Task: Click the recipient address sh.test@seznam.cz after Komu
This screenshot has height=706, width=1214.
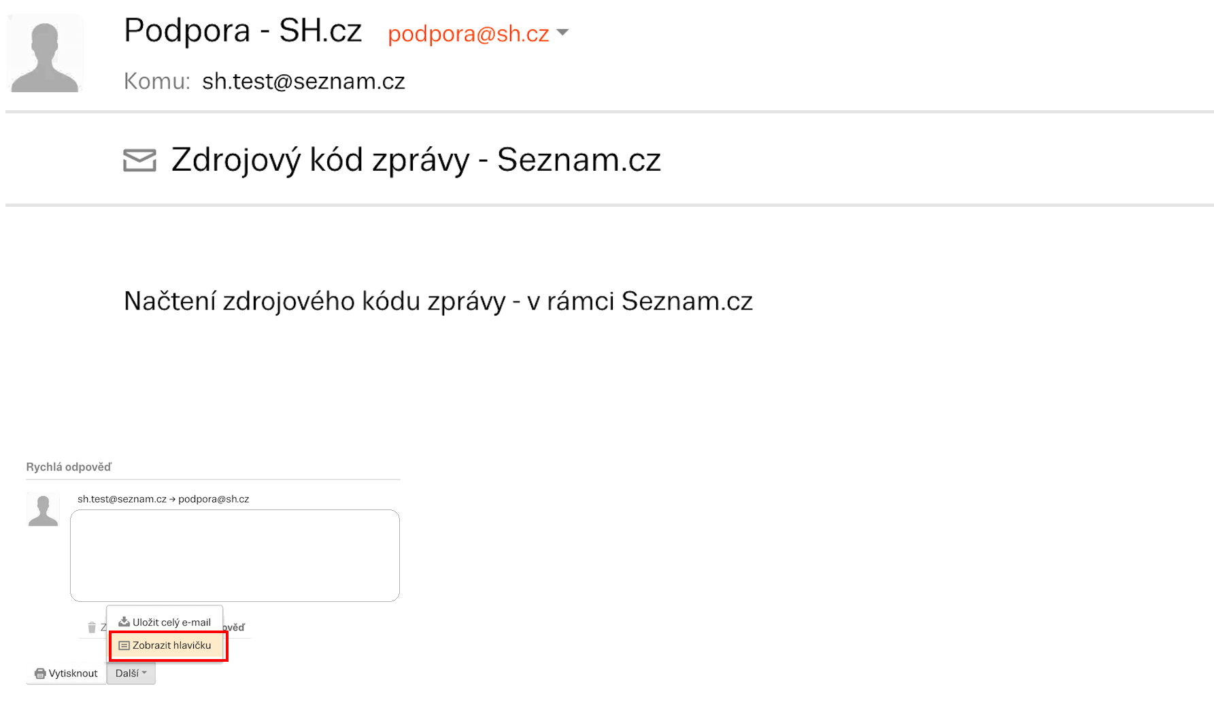Action: [303, 82]
